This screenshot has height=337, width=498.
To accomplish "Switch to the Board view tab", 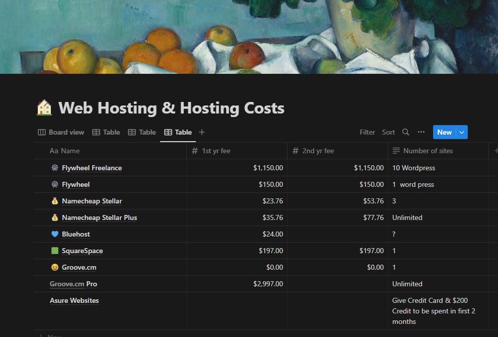I will click(61, 132).
